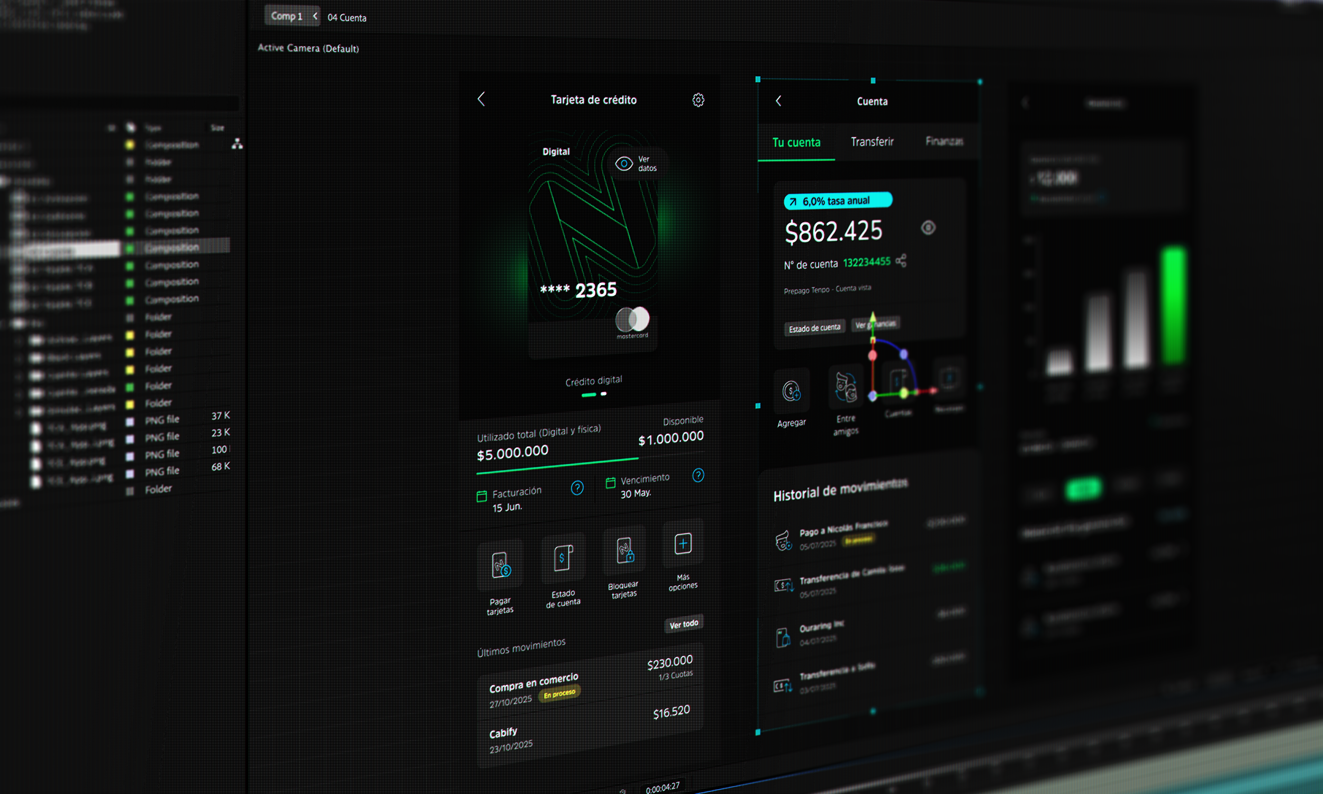Click the help icon beside Facturación

[x=577, y=488]
